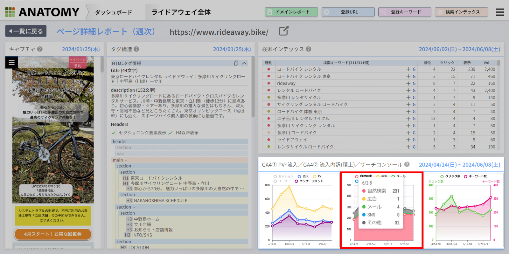Viewport: 509px width, 254px height.
Task: Copy HTMLタグ情報 with the copy icon
Action: [x=236, y=63]
